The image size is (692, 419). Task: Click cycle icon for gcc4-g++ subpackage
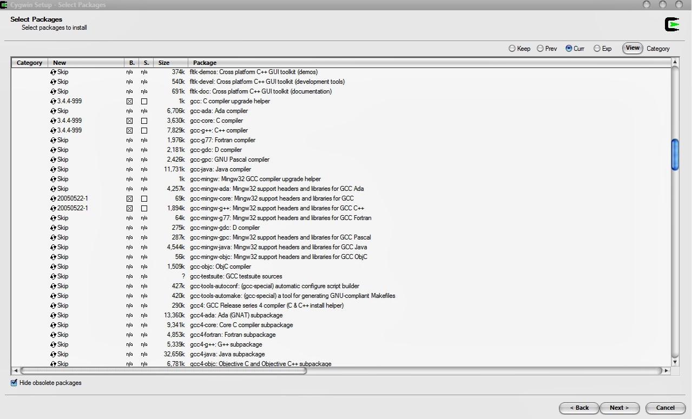click(x=54, y=344)
